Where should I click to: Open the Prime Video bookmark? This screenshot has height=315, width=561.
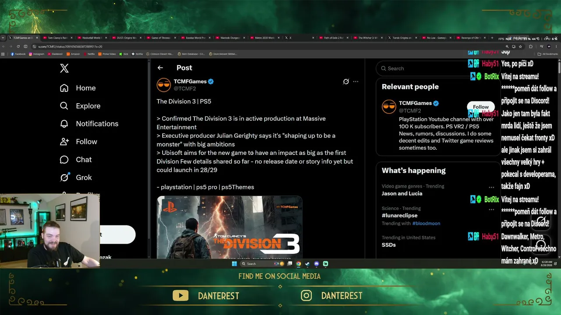tap(107, 54)
